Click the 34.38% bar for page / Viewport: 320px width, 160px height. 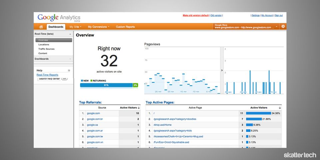258,113
